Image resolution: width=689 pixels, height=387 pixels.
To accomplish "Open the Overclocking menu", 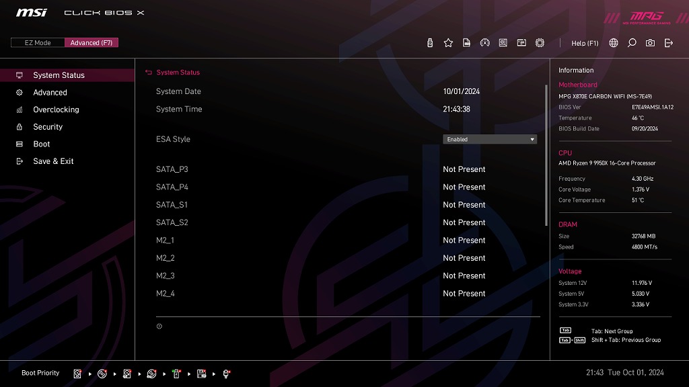I will pyautogui.click(x=67, y=110).
